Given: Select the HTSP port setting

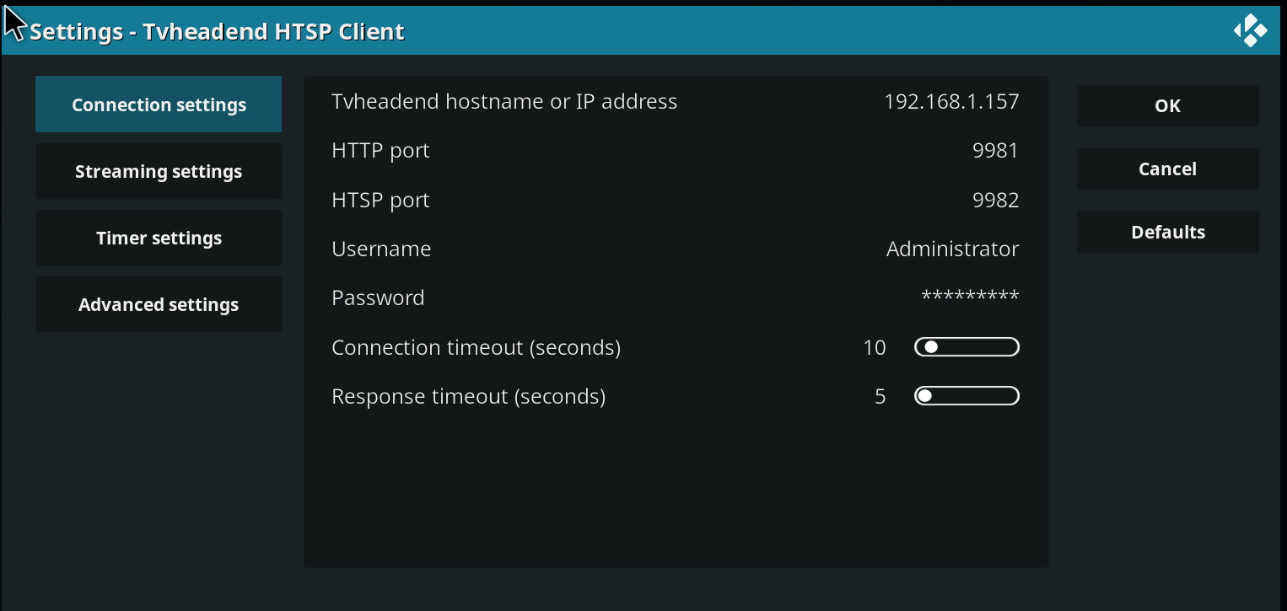Looking at the screenshot, I should pos(380,201).
